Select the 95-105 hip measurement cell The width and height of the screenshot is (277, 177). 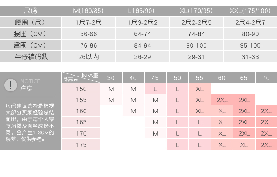[250, 46]
